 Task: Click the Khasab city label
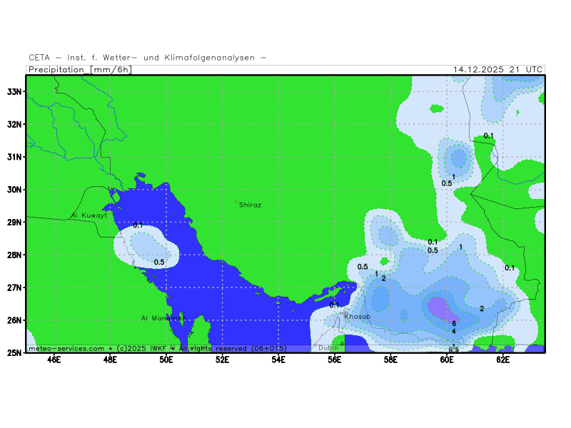coord(358,316)
